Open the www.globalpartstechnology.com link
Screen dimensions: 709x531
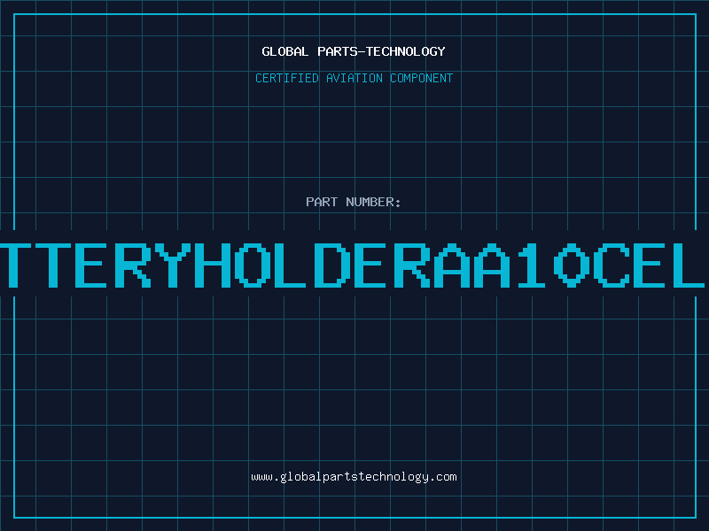coord(354,477)
